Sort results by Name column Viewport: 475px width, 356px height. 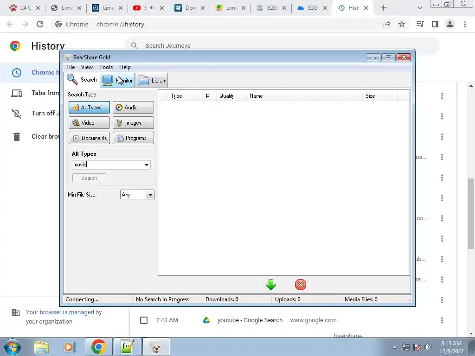304,96
